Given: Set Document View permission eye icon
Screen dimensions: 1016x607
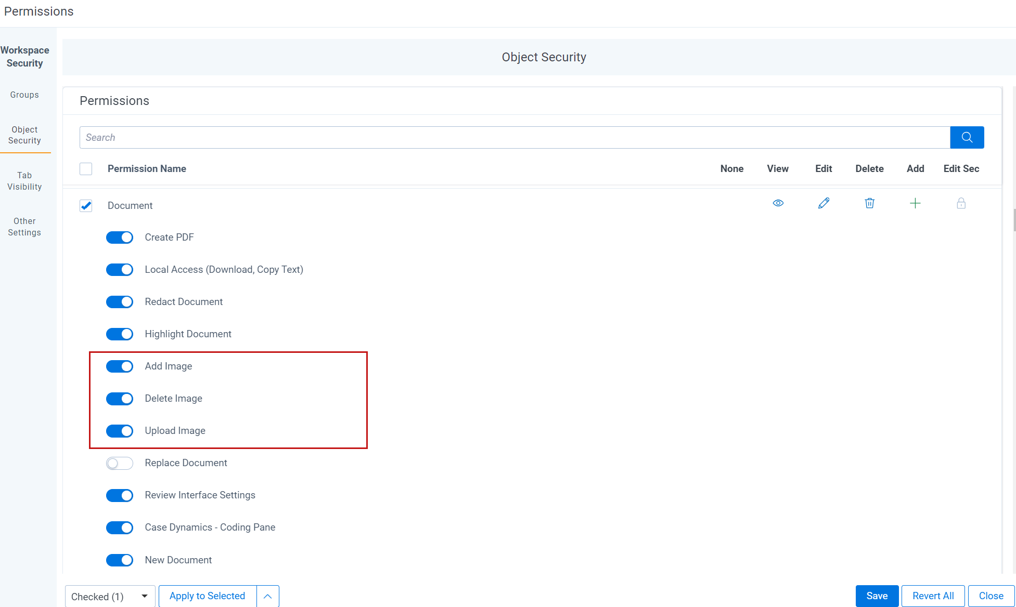Looking at the screenshot, I should pyautogui.click(x=778, y=203).
